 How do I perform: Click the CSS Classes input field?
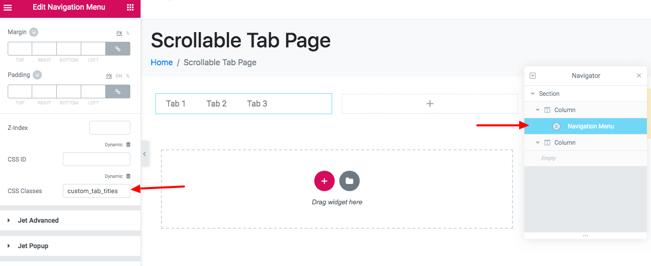point(97,191)
